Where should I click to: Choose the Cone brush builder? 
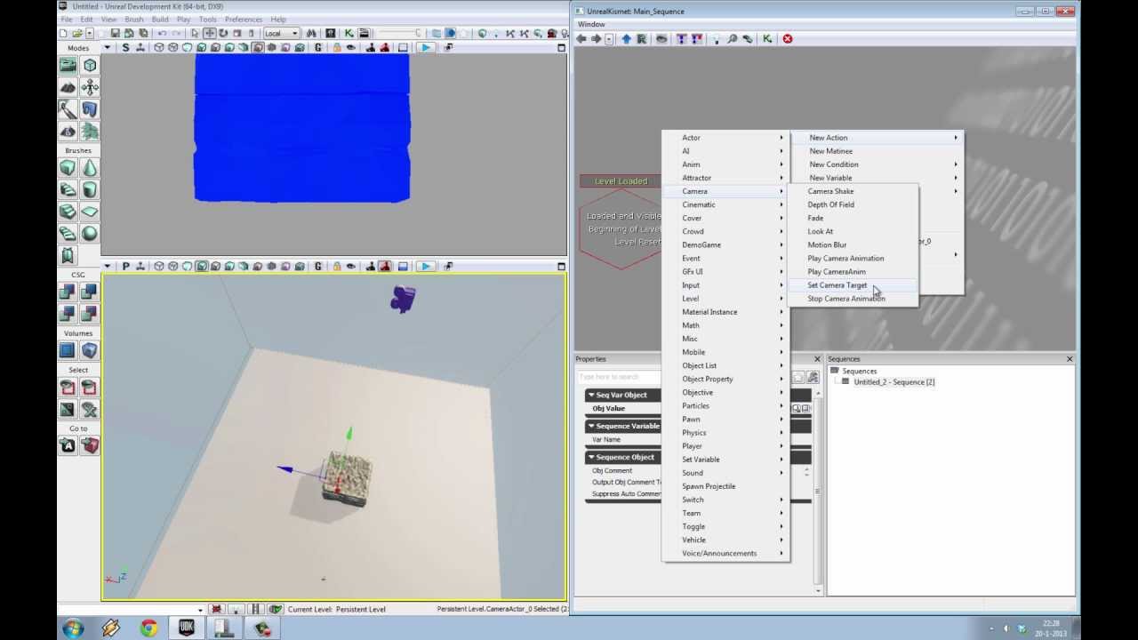coord(90,167)
